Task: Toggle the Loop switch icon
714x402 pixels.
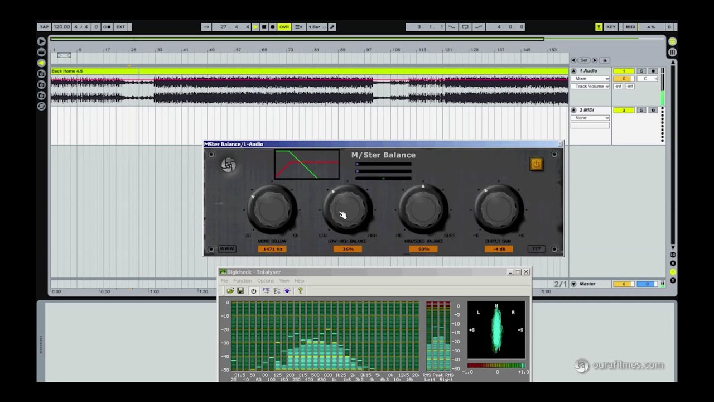Action: click(465, 27)
